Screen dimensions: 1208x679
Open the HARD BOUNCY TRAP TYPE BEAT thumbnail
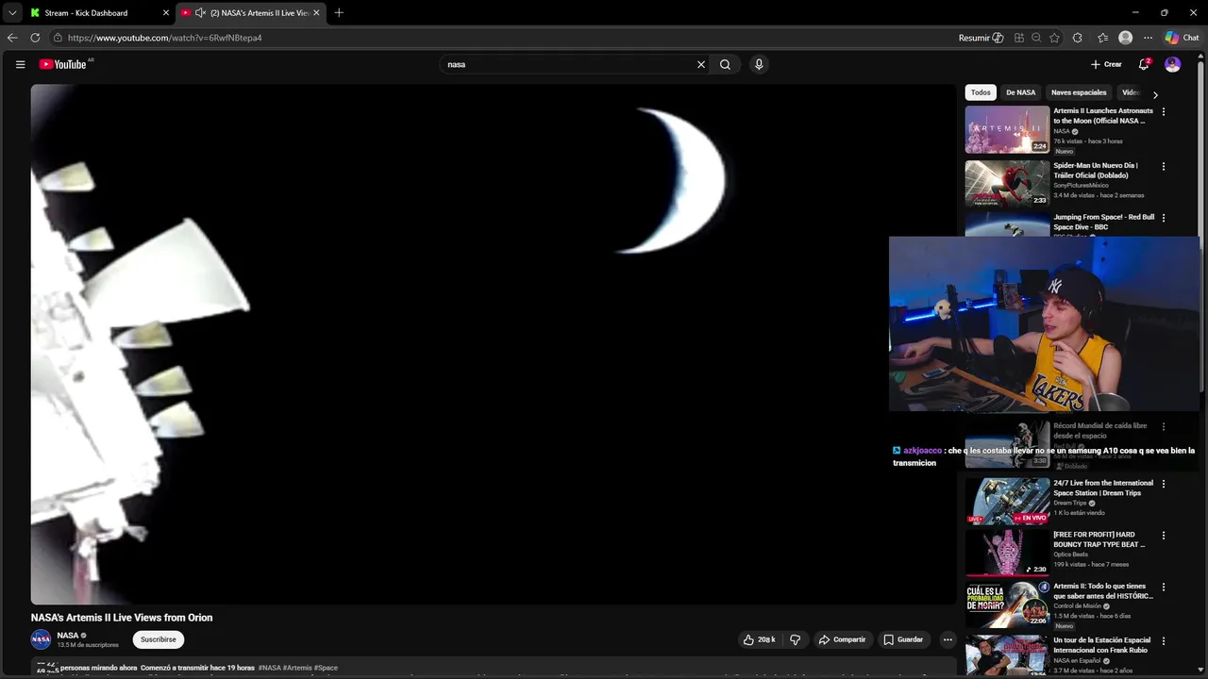pos(1007,552)
